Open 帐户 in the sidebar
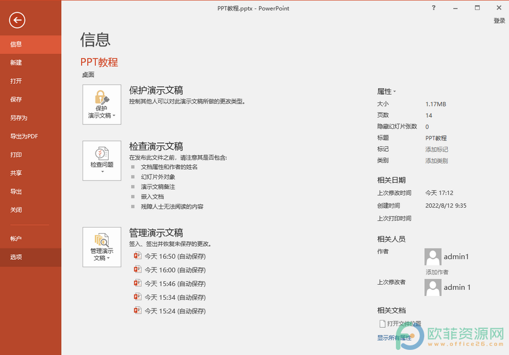Viewport: 509px width, 355px height. (31, 238)
